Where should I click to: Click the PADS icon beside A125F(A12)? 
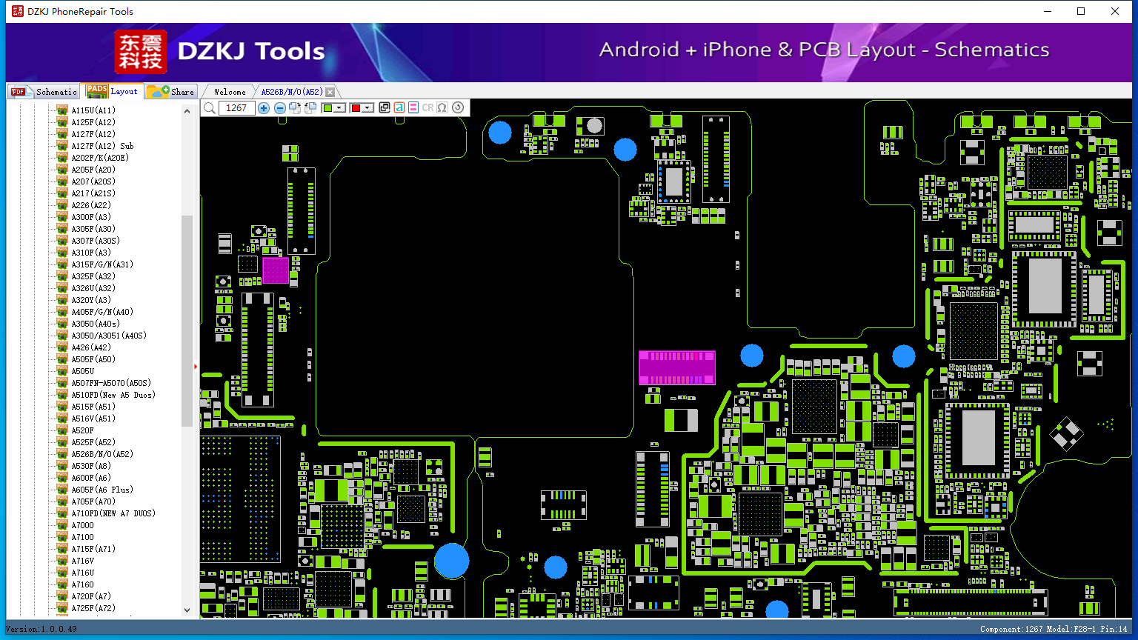tap(62, 122)
